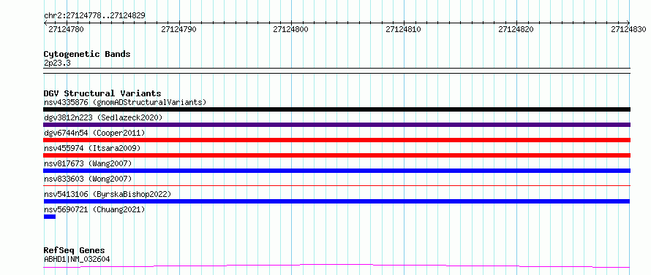651x275 pixels.
Task: Click the nsv817673 Wang2007 label
Action: [x=88, y=163]
